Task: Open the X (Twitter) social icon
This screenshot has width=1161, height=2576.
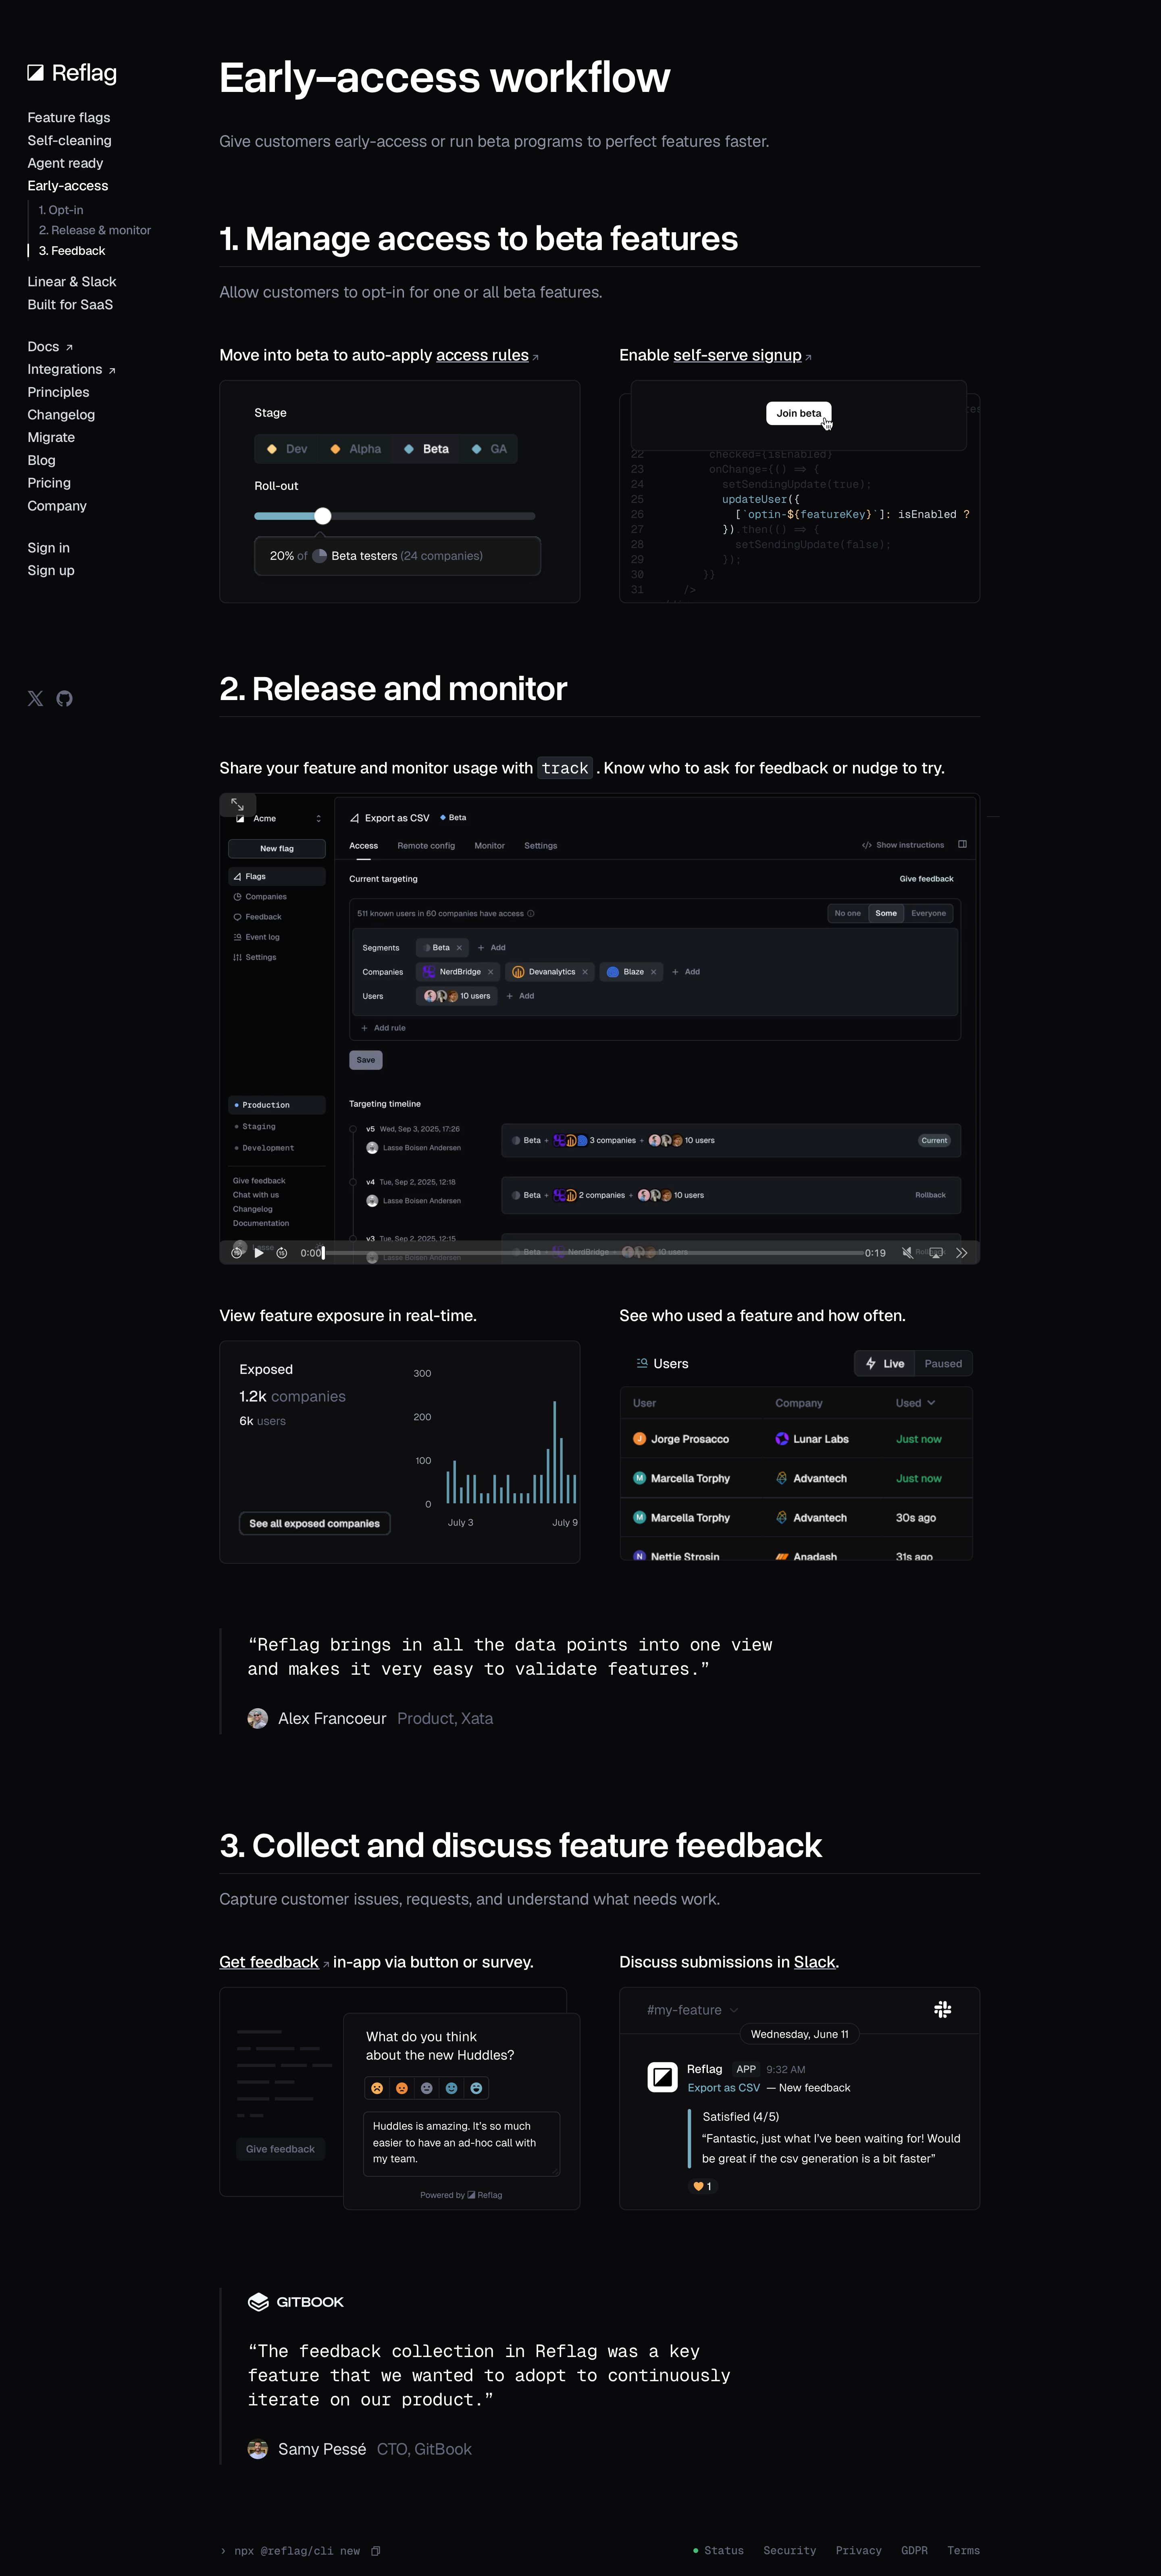Action: click(x=36, y=698)
